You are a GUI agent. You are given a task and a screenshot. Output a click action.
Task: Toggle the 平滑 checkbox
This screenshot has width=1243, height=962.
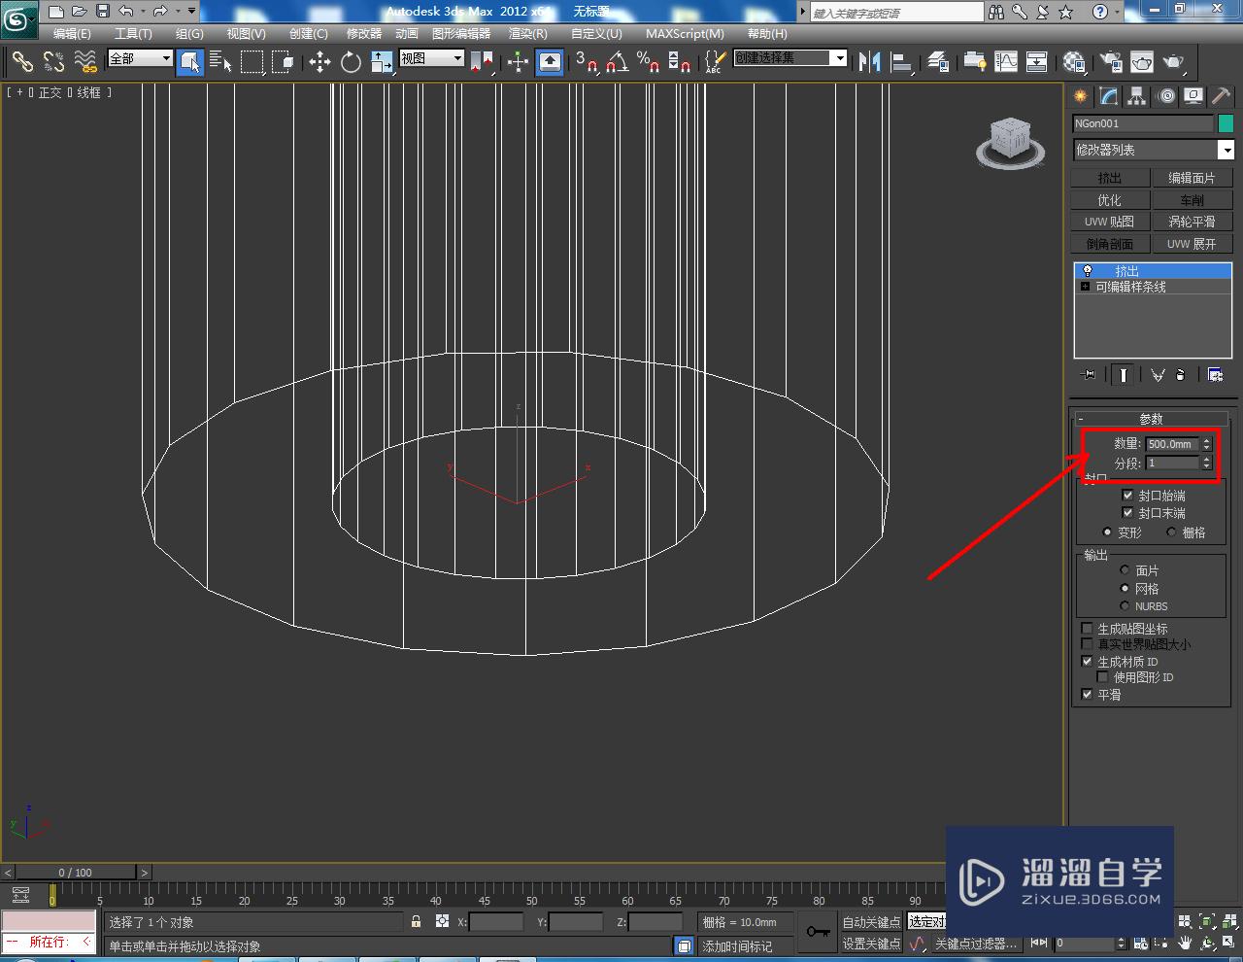click(x=1088, y=695)
